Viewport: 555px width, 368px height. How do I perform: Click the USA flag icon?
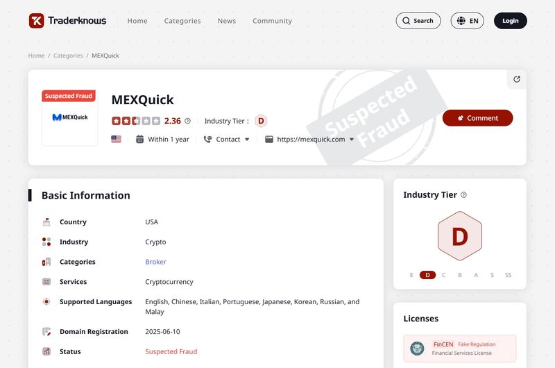[116, 139]
